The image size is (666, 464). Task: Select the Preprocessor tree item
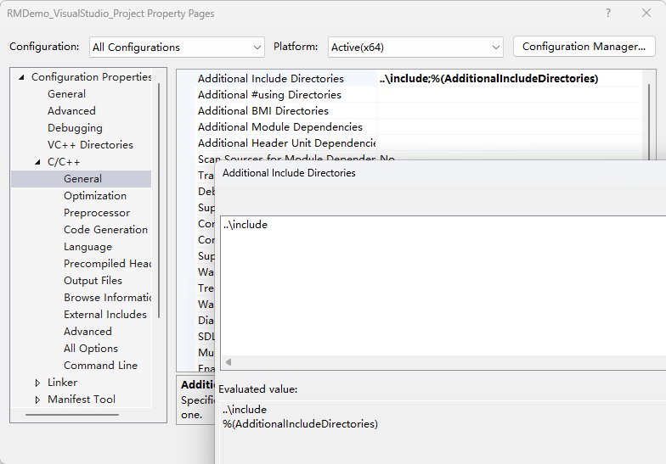pos(96,213)
